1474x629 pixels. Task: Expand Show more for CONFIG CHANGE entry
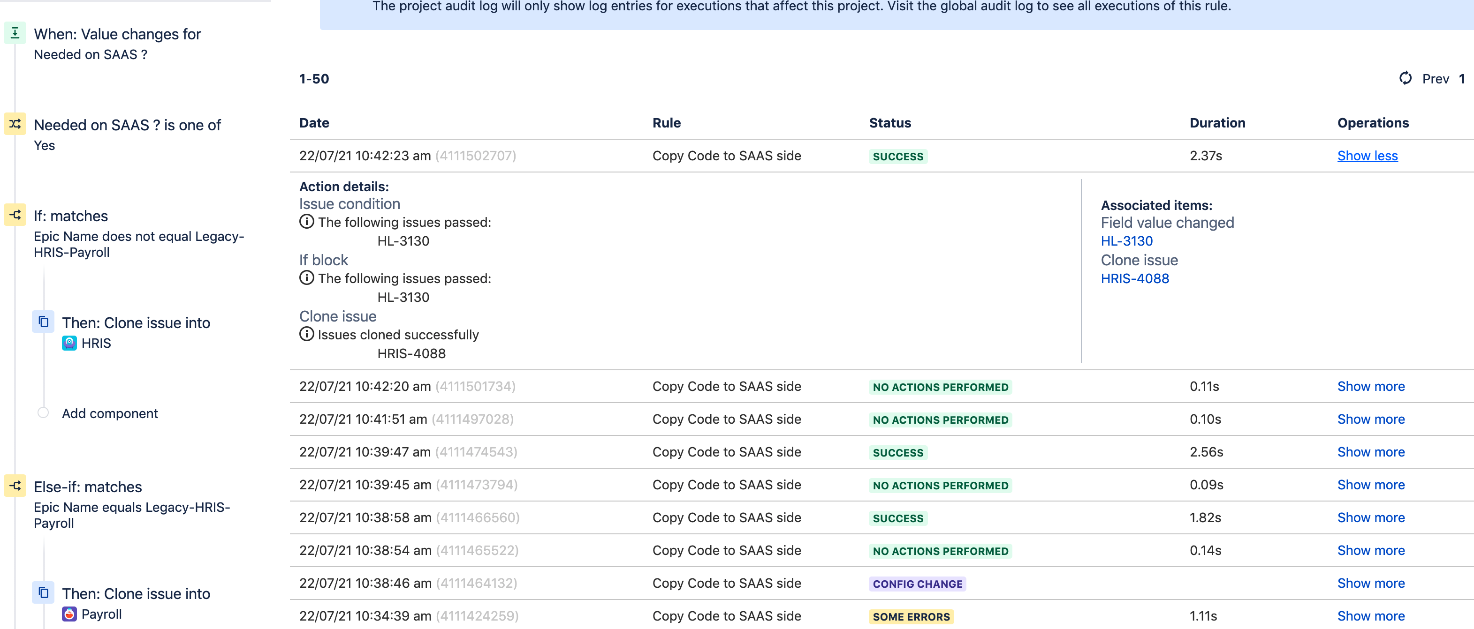coord(1371,583)
